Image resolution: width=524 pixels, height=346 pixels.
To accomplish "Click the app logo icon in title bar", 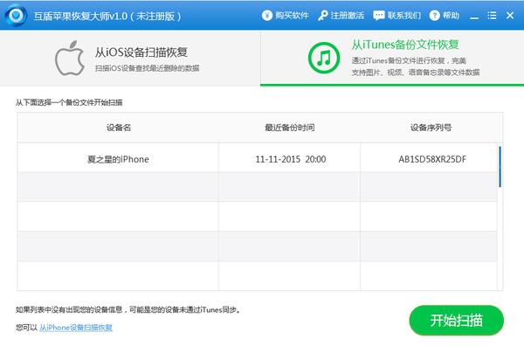I will pos(16,16).
